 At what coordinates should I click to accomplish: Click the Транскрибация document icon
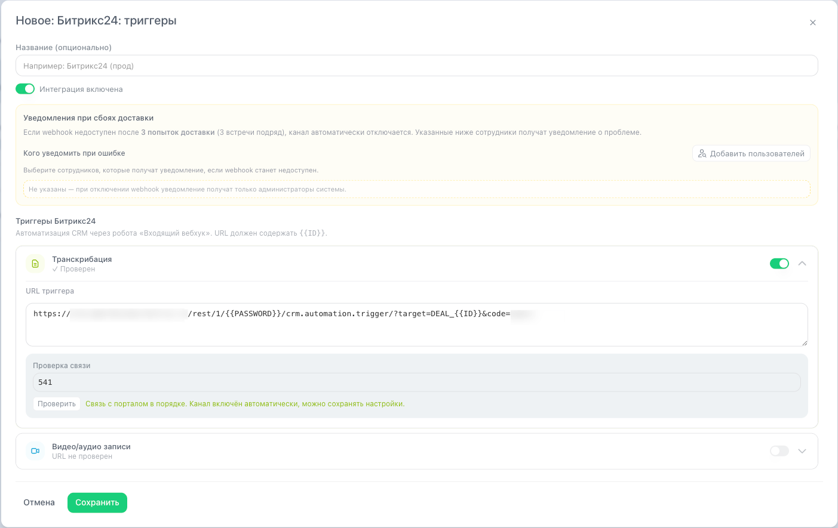point(35,264)
